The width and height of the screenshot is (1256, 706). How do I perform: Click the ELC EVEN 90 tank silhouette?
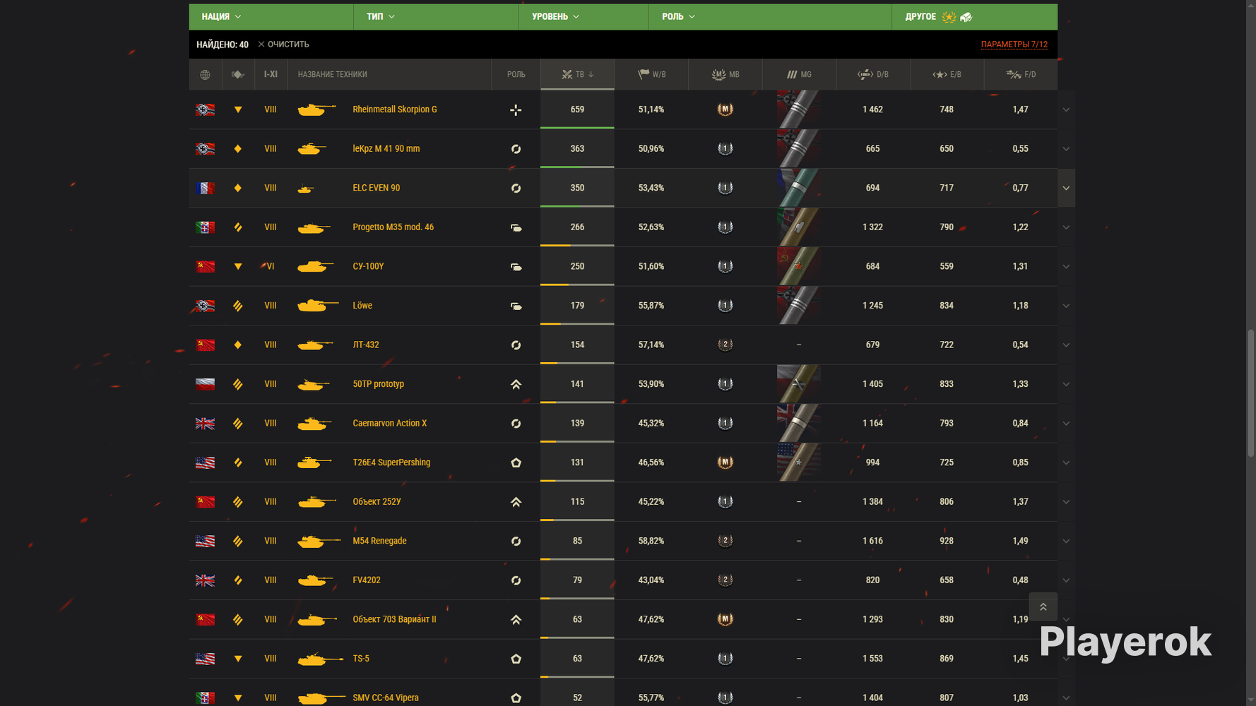306,189
